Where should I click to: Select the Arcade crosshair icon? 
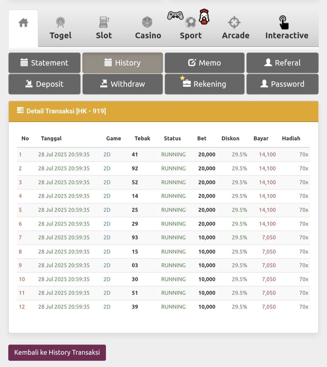click(234, 22)
